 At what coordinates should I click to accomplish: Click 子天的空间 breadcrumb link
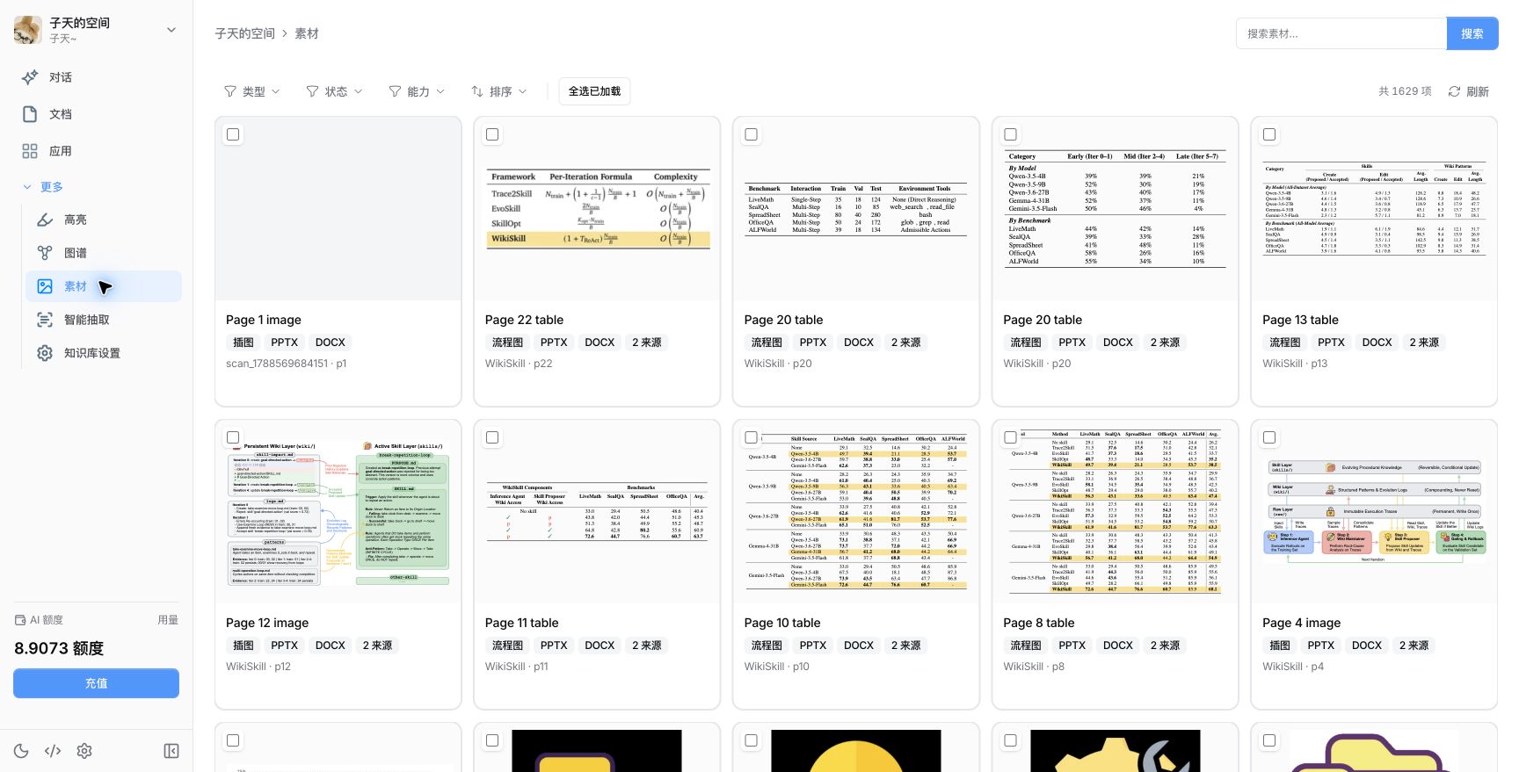coord(244,33)
